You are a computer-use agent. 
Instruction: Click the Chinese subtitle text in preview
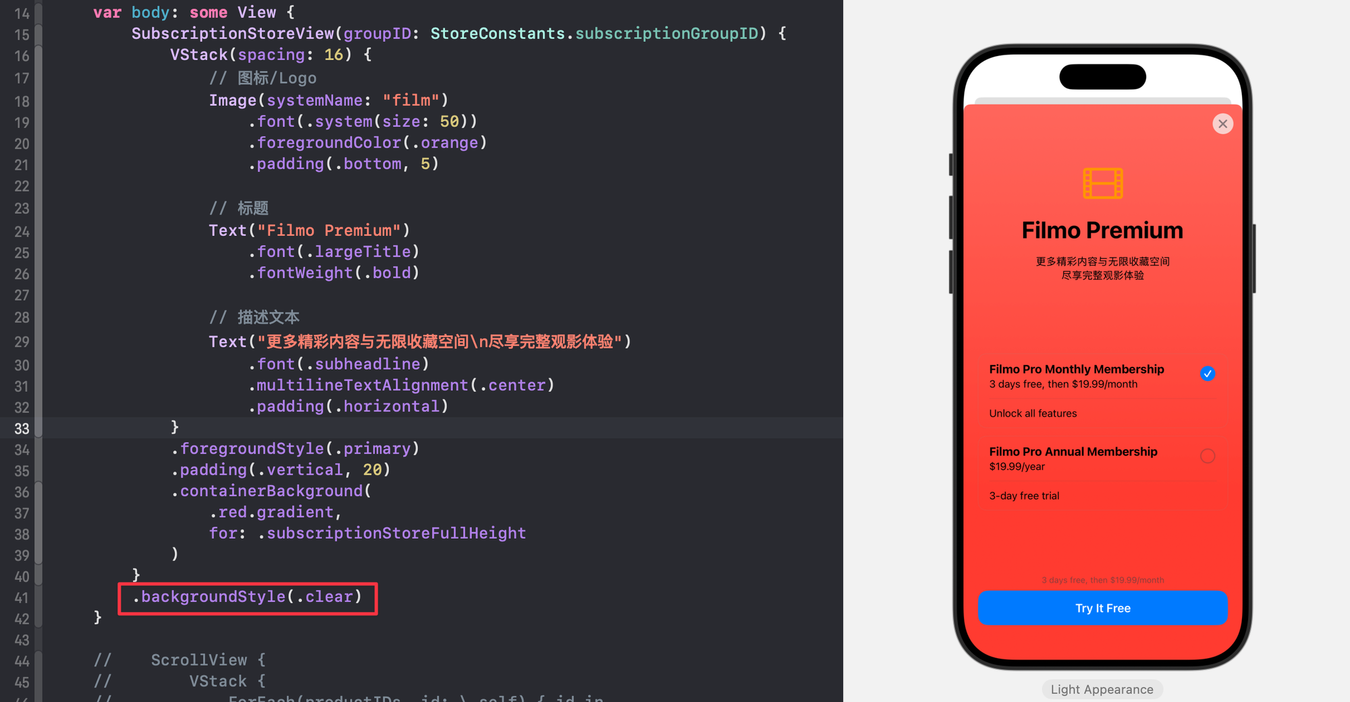(x=1102, y=268)
